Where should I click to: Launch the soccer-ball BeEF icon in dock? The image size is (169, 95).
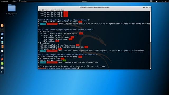tap(2, 51)
